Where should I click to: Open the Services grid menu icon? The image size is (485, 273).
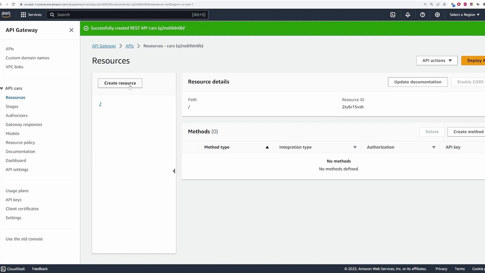23,15
